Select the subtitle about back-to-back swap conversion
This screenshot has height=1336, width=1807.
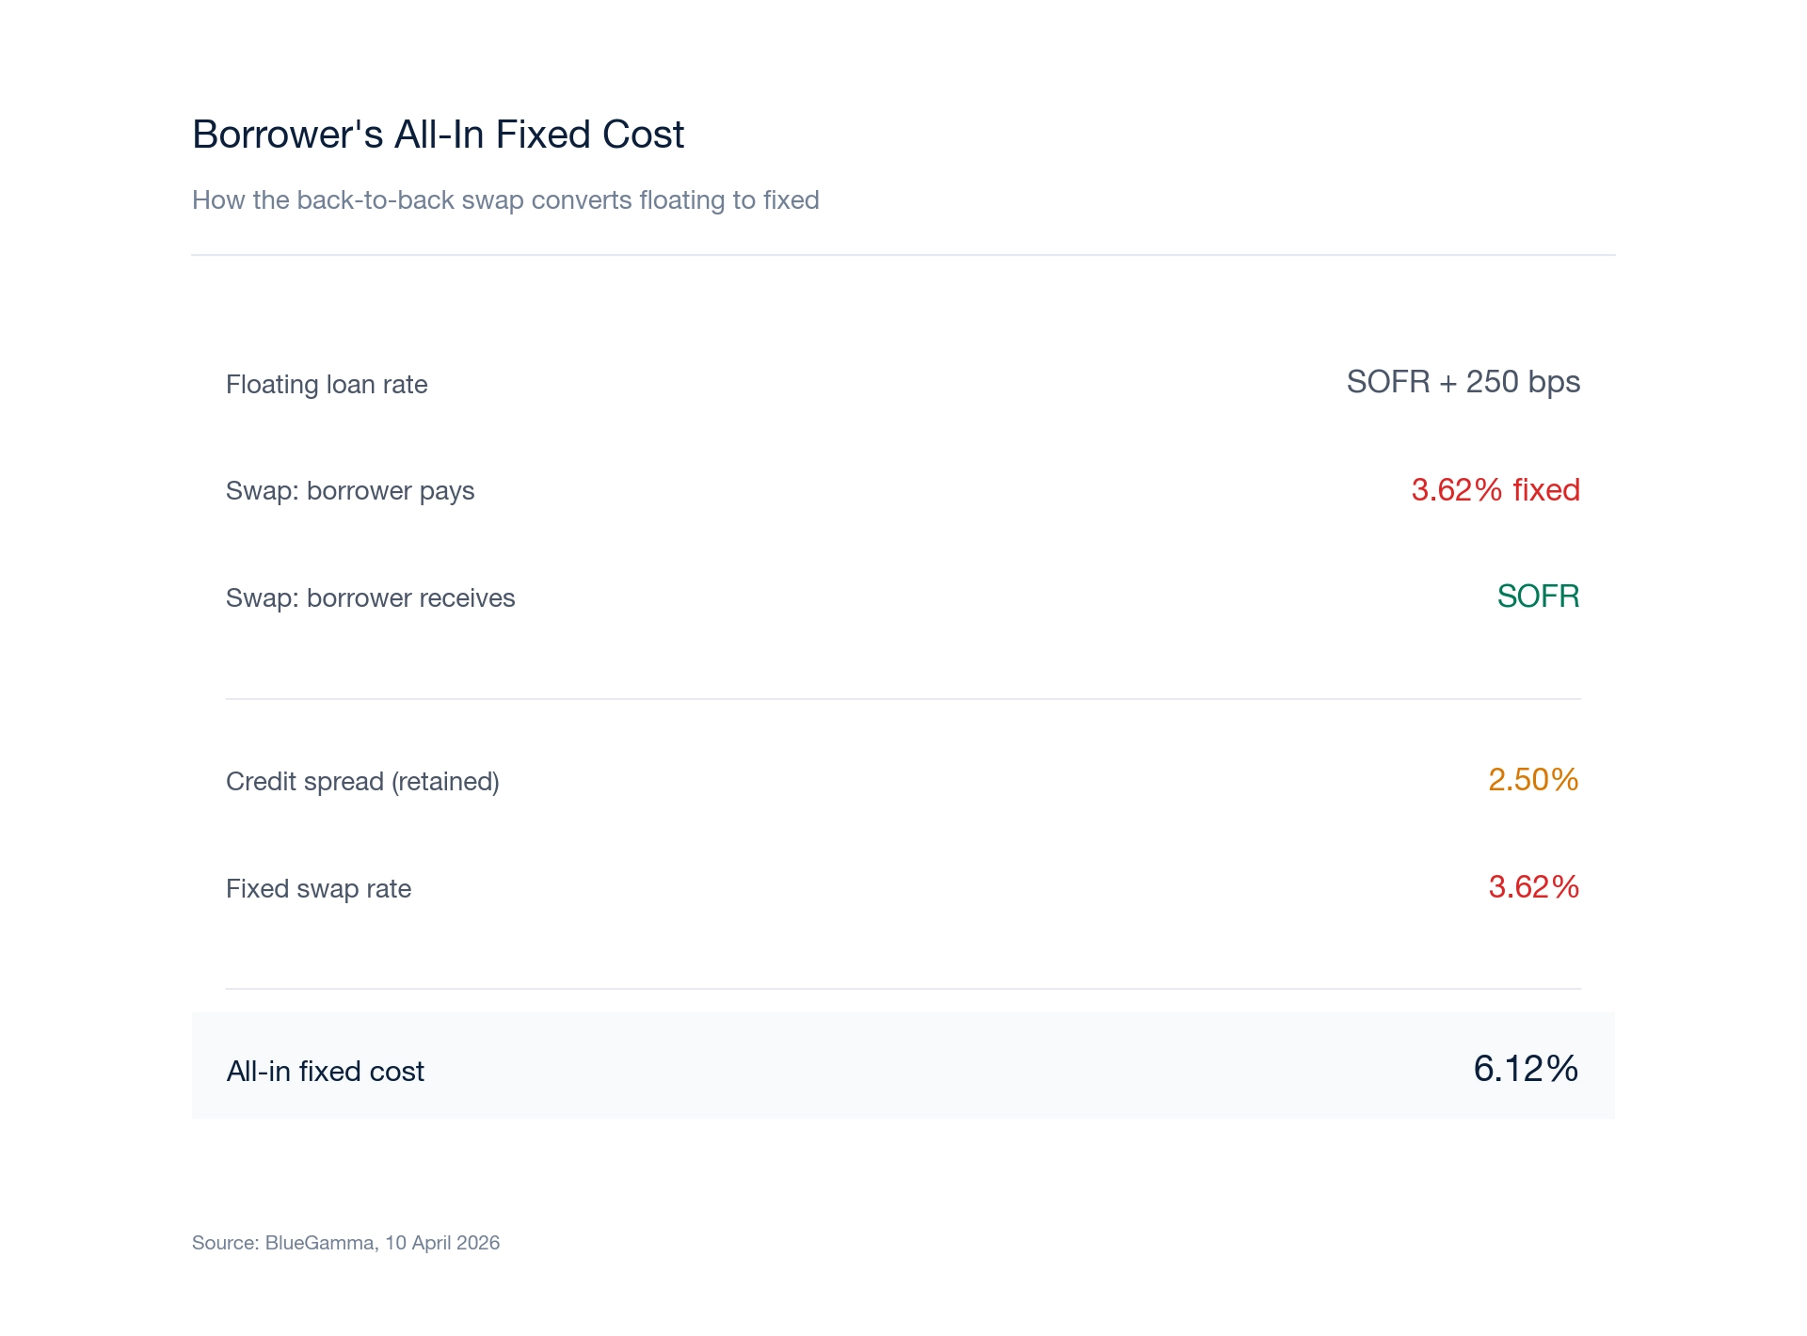point(505,199)
